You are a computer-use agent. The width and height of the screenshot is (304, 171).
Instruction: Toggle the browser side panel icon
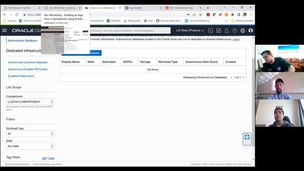pos(238,15)
